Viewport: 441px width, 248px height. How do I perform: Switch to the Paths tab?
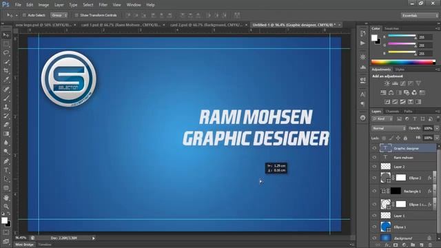[x=408, y=112]
